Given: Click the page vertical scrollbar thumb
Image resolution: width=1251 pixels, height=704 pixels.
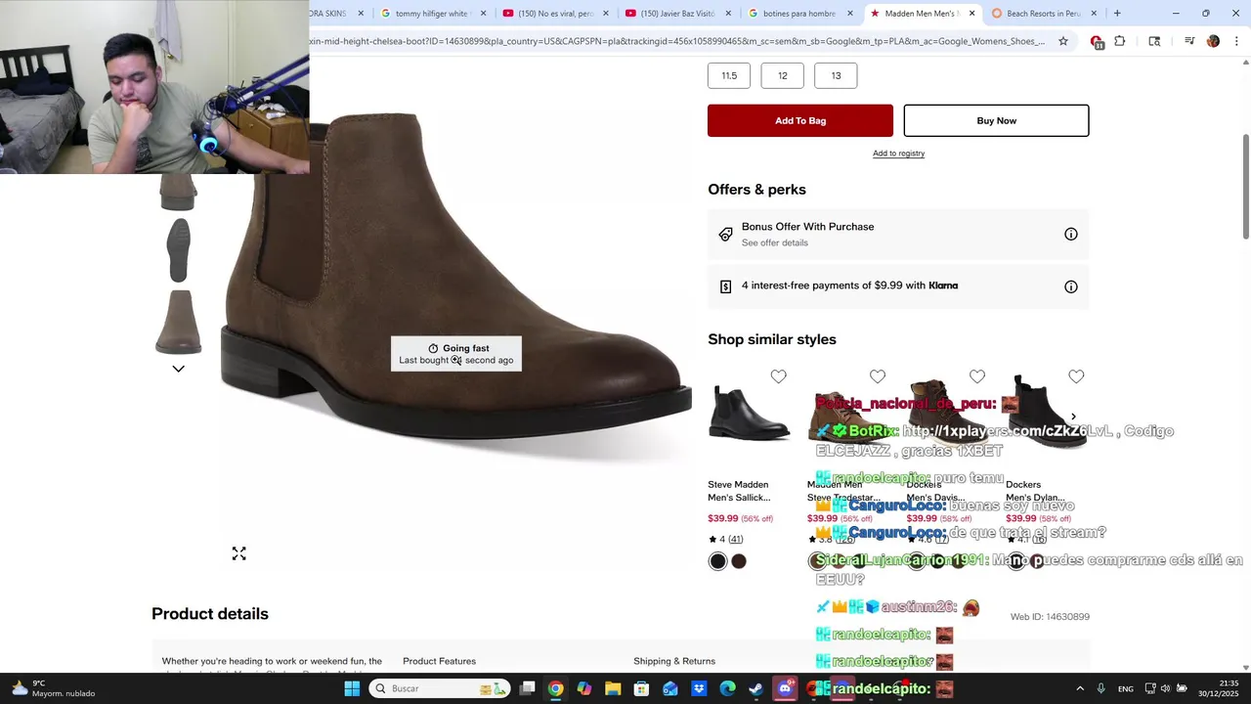Looking at the screenshot, I should point(1245,185).
